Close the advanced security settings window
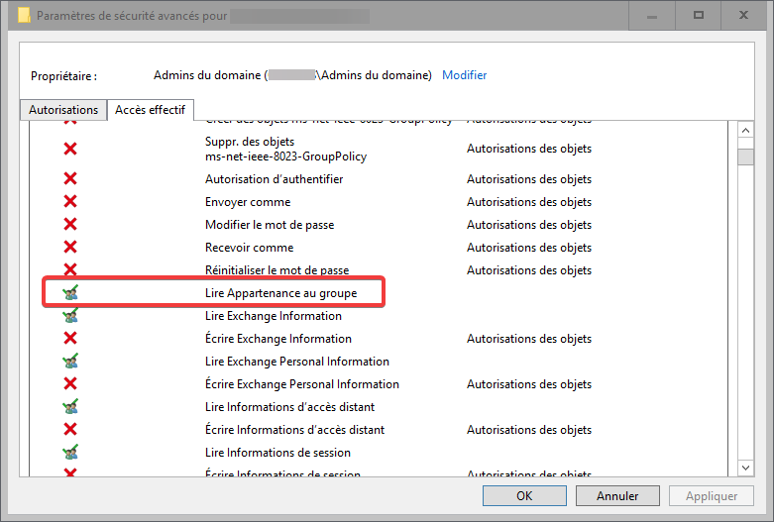The height and width of the screenshot is (522, 774). pyautogui.click(x=743, y=15)
